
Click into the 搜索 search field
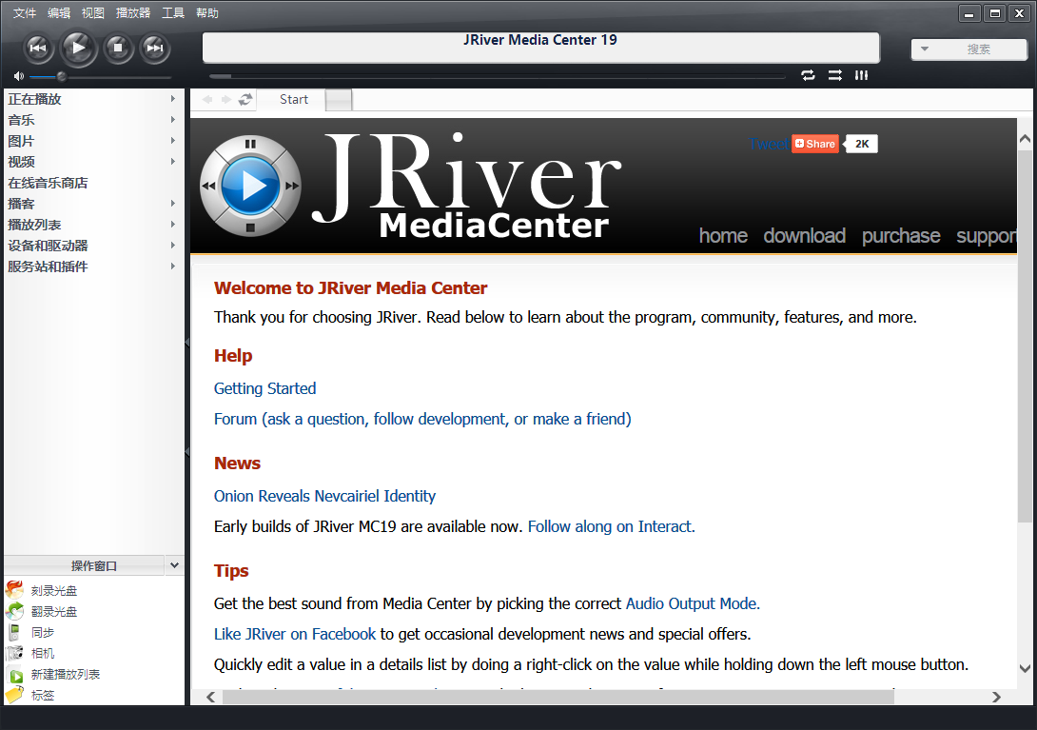click(x=979, y=49)
